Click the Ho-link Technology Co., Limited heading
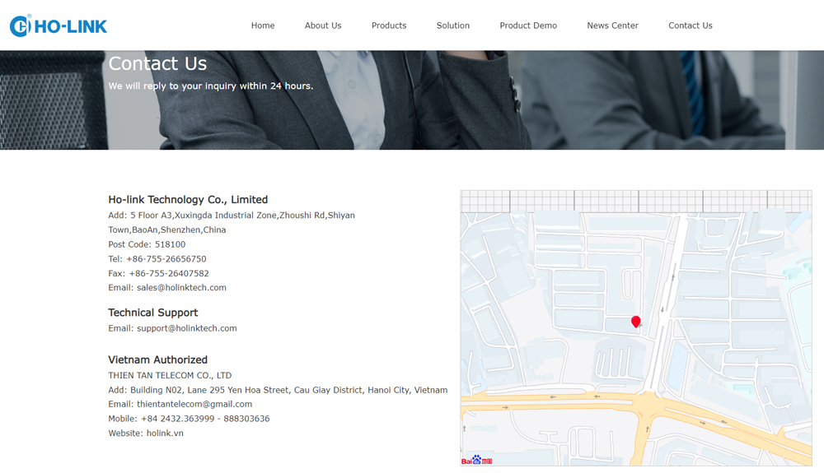 coord(188,200)
